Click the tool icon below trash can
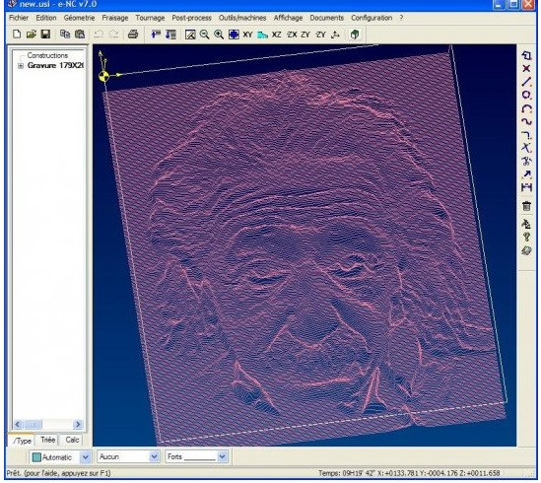Viewport: 541px width, 483px height. click(x=526, y=224)
